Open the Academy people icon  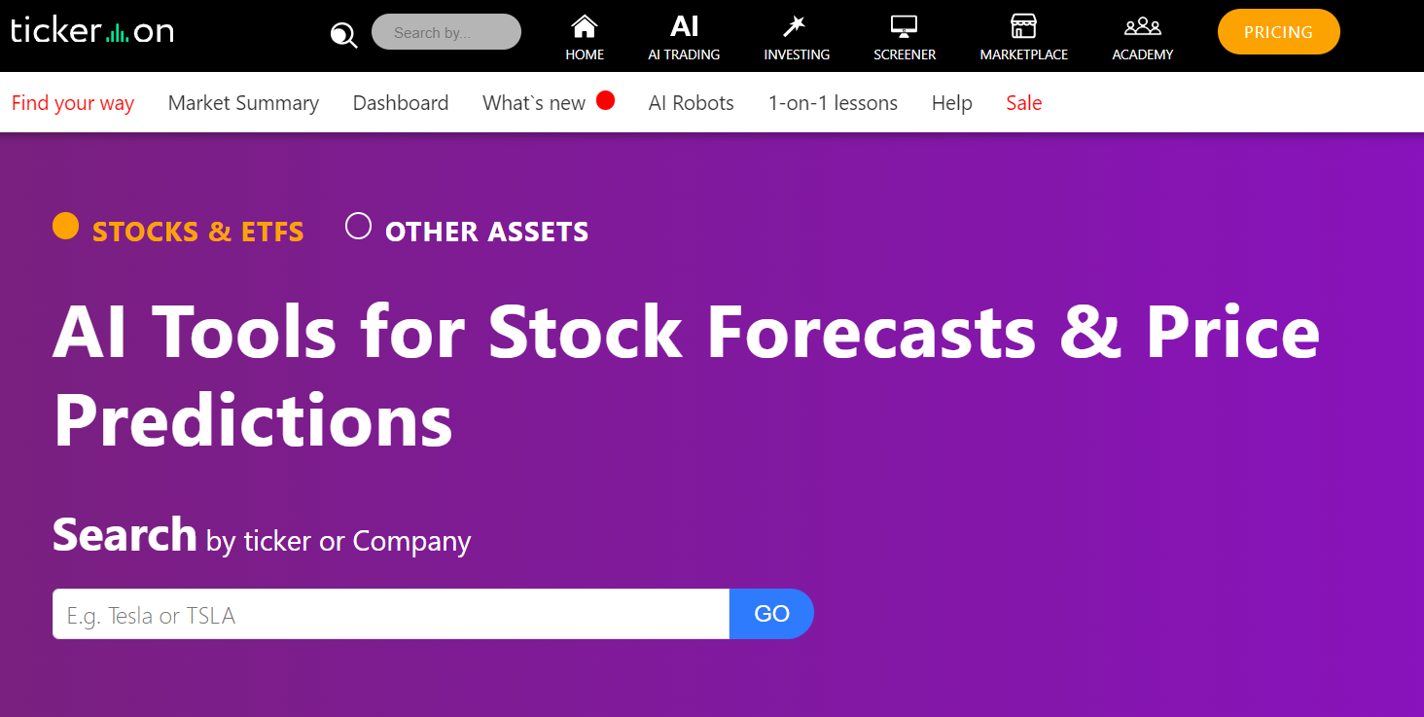(1143, 26)
